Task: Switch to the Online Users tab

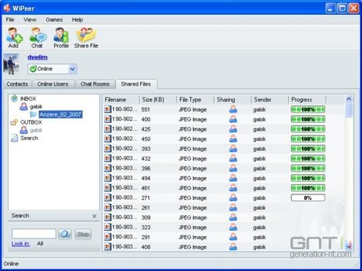Action: tap(53, 84)
